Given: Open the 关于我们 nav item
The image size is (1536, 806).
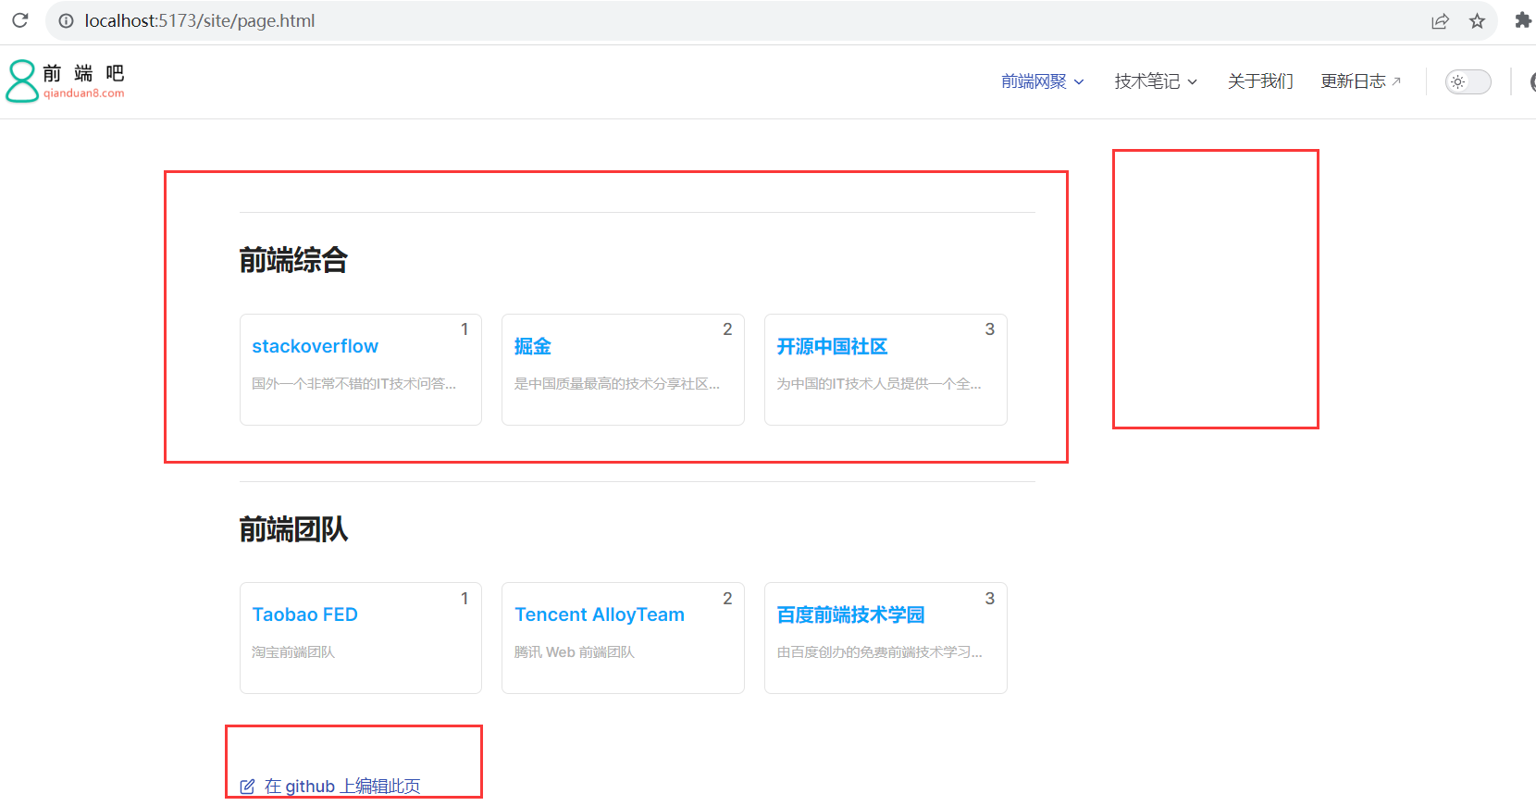Looking at the screenshot, I should [x=1260, y=81].
